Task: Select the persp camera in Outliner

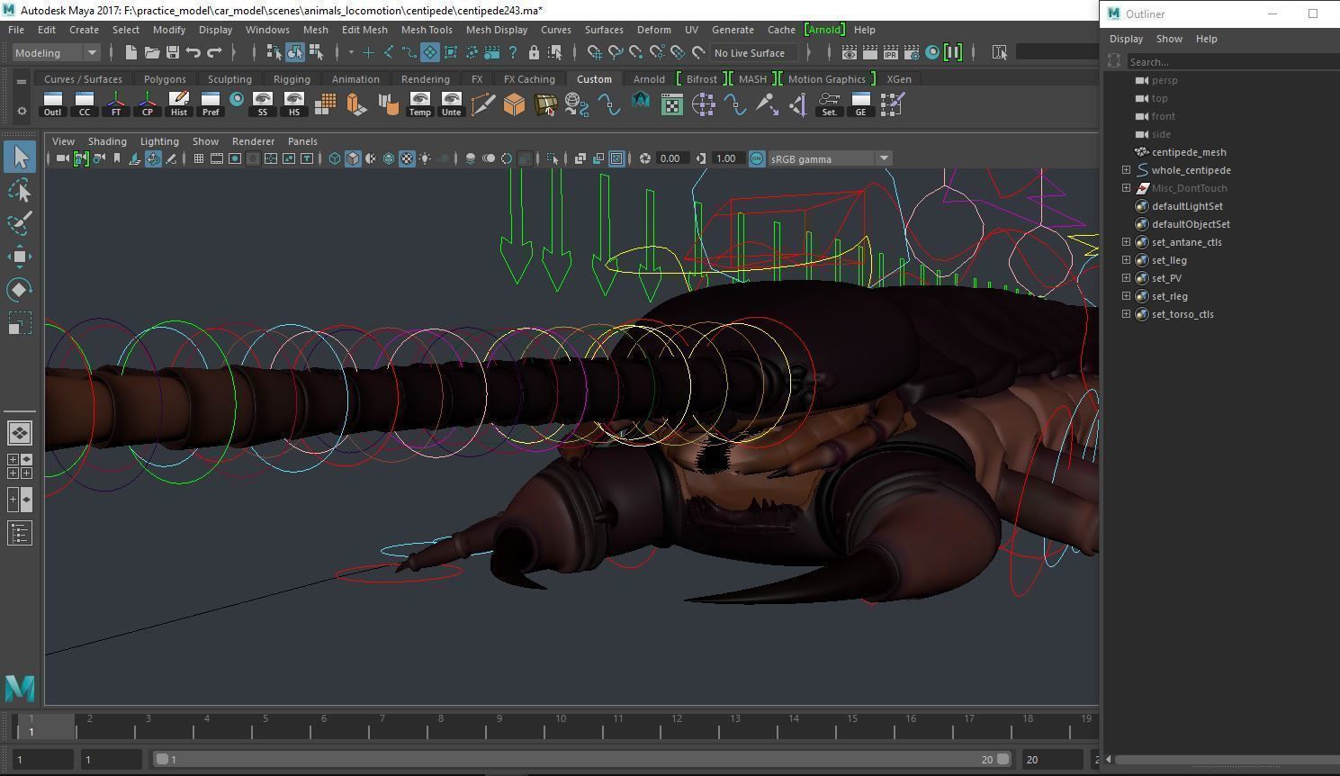Action: coord(1165,80)
